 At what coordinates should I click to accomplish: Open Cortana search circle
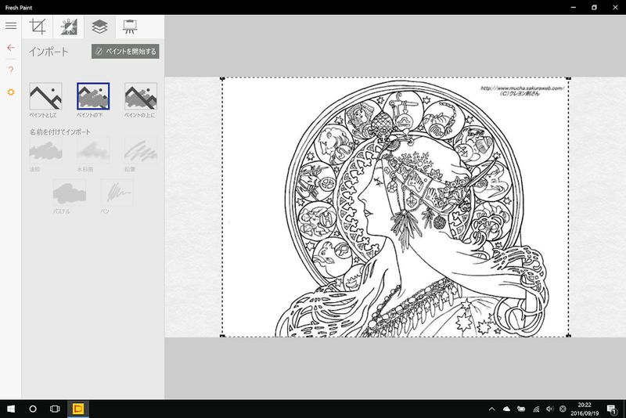pyautogui.click(x=33, y=409)
